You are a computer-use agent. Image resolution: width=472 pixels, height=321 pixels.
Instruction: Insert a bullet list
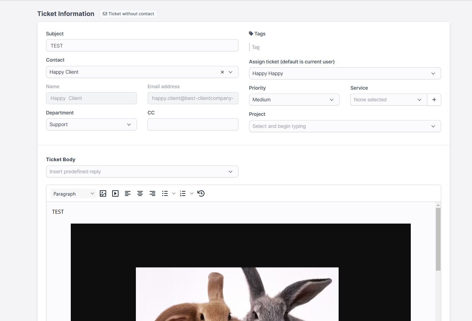165,193
